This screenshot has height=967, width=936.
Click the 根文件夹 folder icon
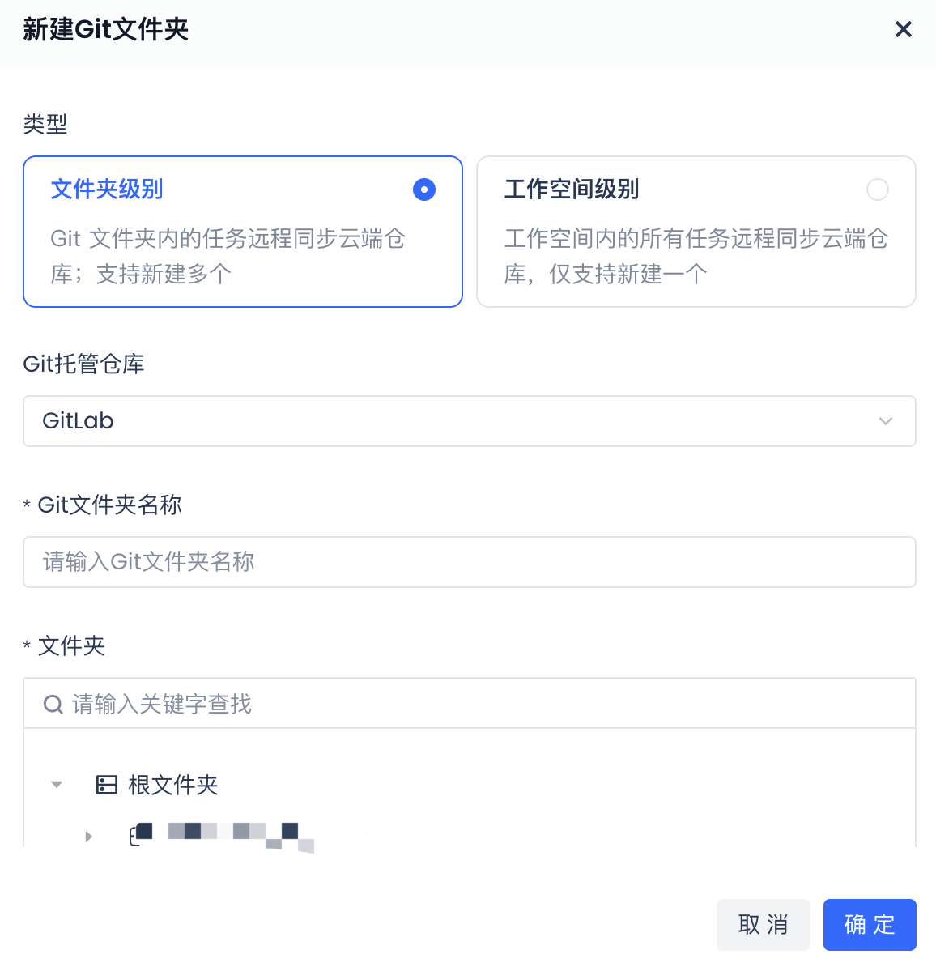pos(107,785)
